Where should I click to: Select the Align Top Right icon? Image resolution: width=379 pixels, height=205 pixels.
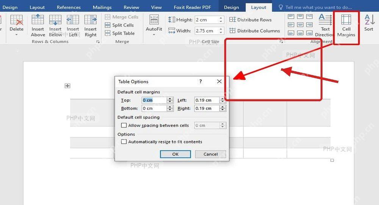point(309,17)
